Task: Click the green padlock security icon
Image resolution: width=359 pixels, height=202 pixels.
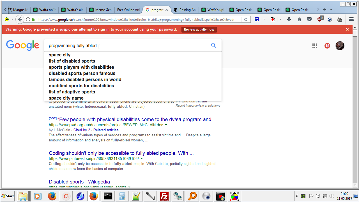Action: (x=33, y=19)
